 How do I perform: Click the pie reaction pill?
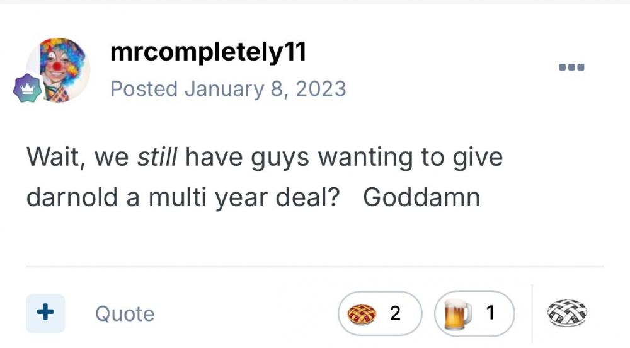pyautogui.click(x=379, y=313)
